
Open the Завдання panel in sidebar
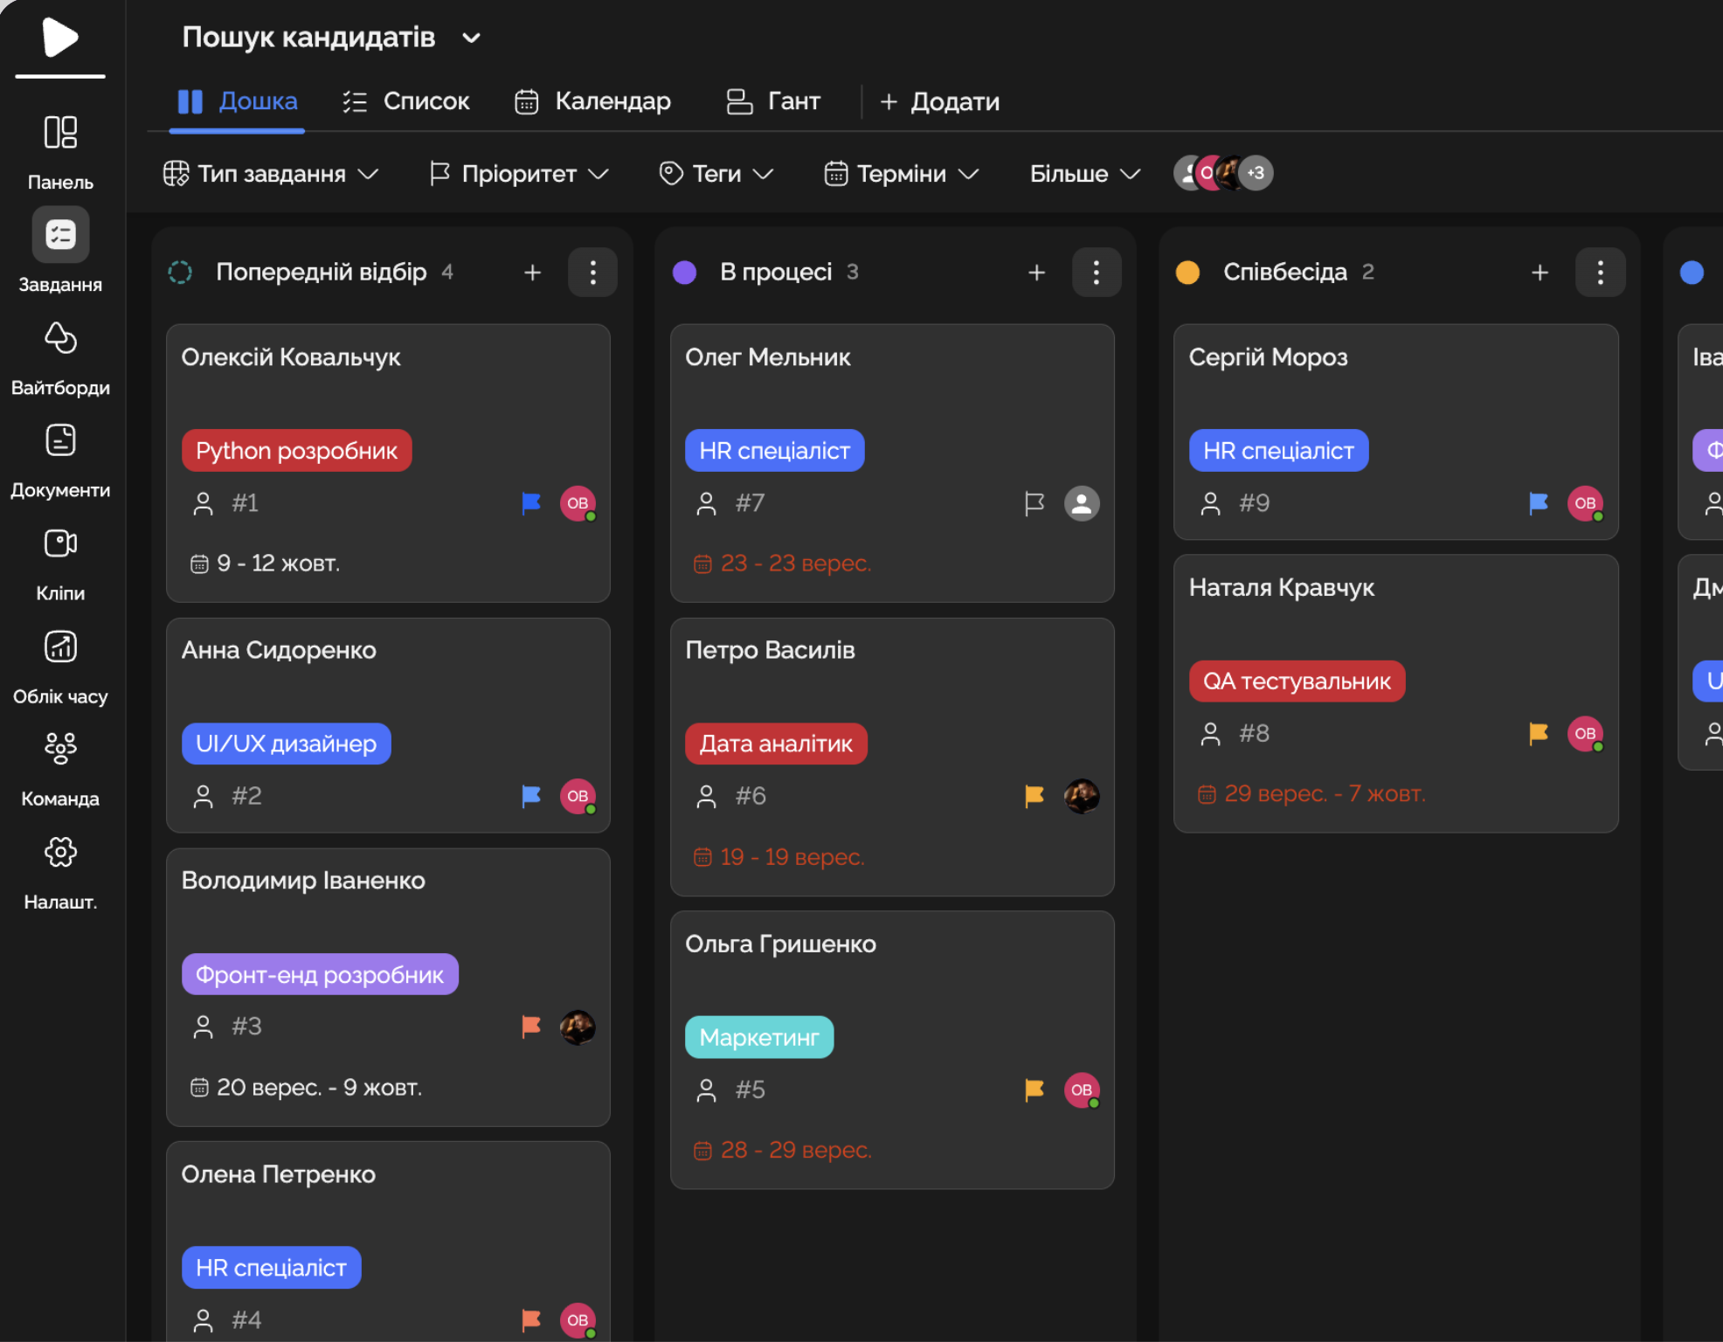point(59,234)
